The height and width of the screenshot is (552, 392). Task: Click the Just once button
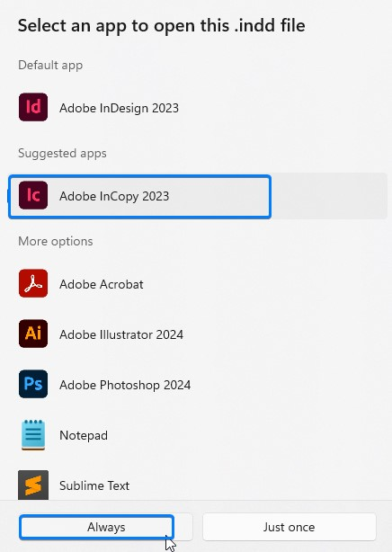point(290,527)
